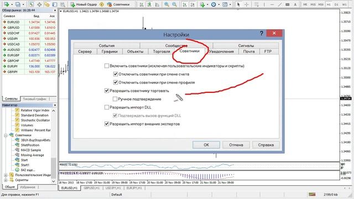
Task: Open periods clock dropdown arrow
Action: click(x=219, y=4)
